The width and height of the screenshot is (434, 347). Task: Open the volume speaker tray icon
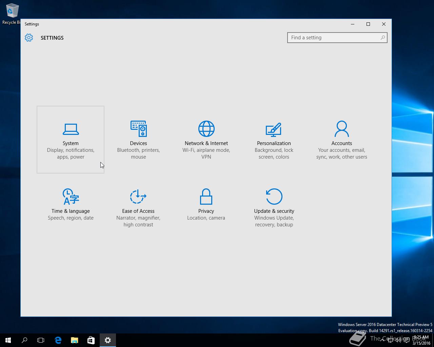[398, 340]
